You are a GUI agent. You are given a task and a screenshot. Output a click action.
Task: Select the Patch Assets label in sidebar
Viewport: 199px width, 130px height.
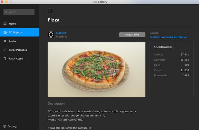coord(16,58)
